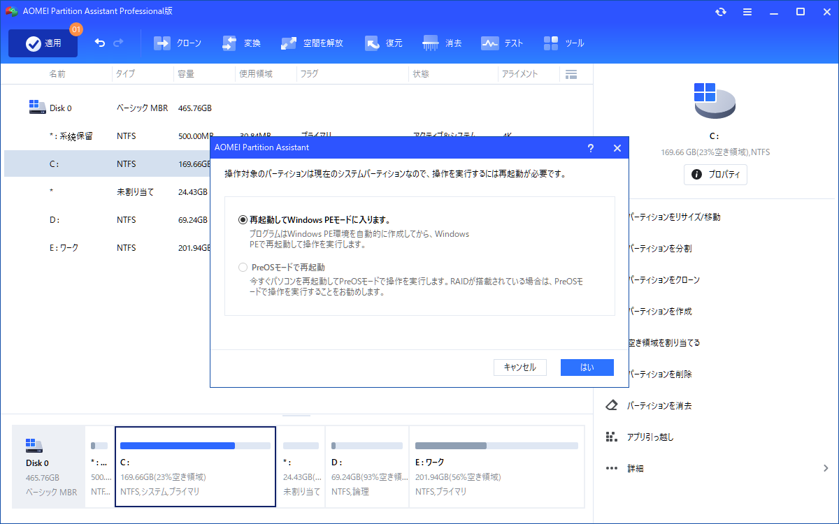Click パーティションを削除 option
This screenshot has height=524, width=839.
click(661, 374)
